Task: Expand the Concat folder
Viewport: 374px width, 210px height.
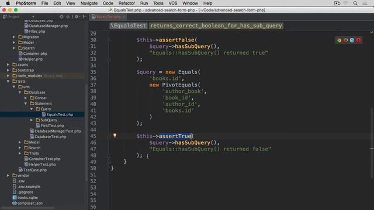Action: tap(26, 98)
